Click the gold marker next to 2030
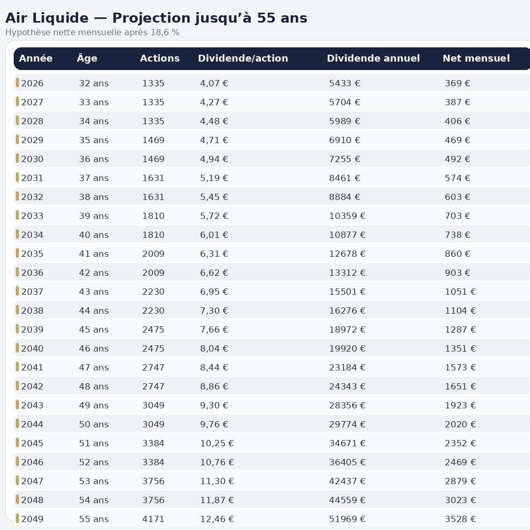This screenshot has height=530, width=530. [17, 158]
